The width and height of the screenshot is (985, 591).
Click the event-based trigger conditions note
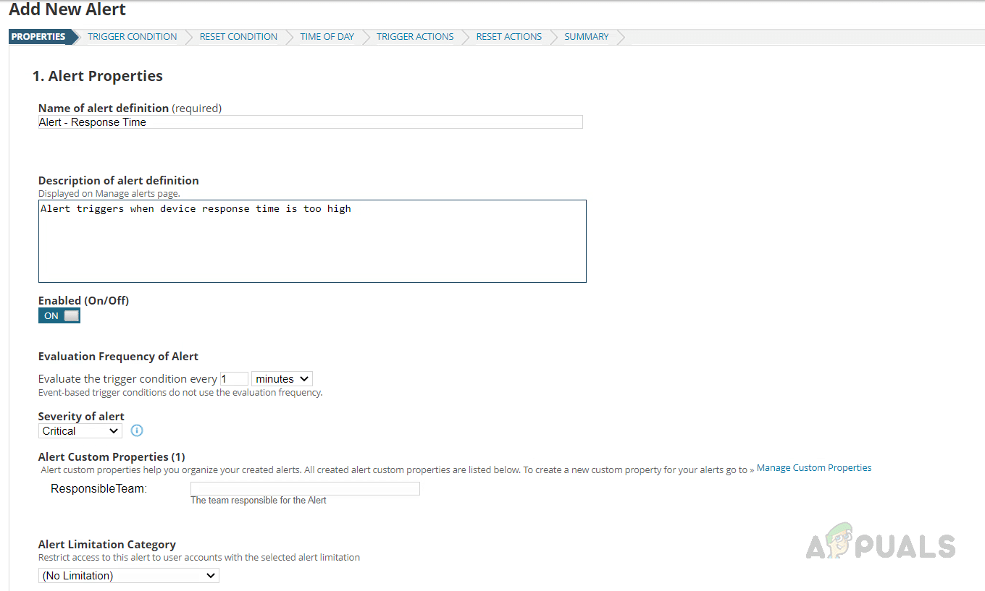pyautogui.click(x=180, y=393)
